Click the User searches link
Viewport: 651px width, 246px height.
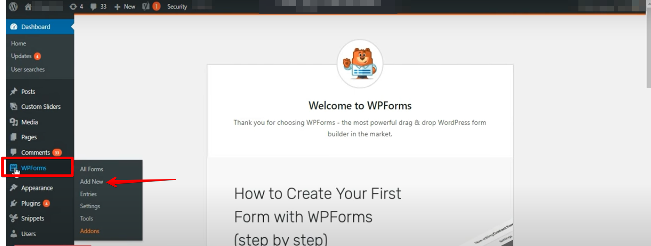(x=28, y=69)
